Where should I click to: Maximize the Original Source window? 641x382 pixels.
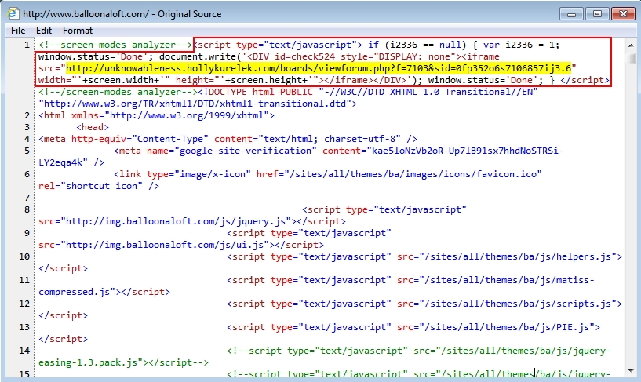(x=595, y=13)
